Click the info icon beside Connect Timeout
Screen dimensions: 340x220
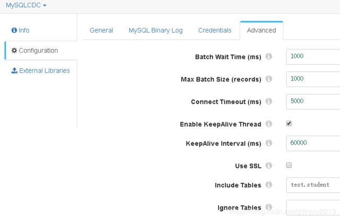(x=269, y=101)
